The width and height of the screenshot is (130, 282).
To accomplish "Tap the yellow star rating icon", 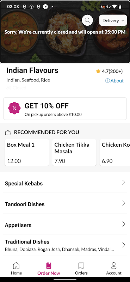I will (x=98, y=72).
